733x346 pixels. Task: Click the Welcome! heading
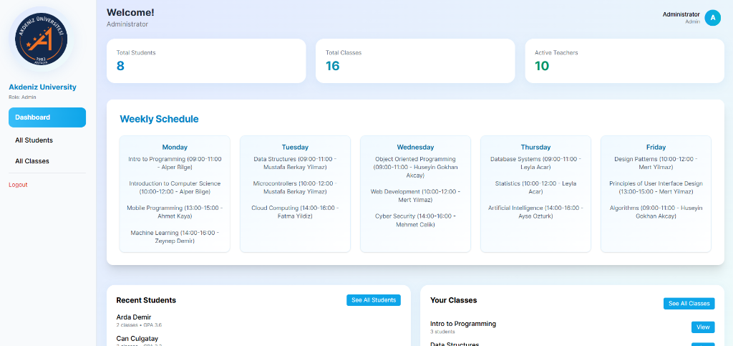(130, 13)
